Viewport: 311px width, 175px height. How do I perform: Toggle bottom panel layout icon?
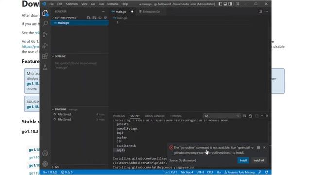click(x=225, y=4)
